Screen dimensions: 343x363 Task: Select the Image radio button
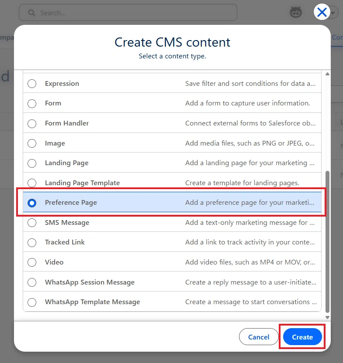pyautogui.click(x=32, y=143)
